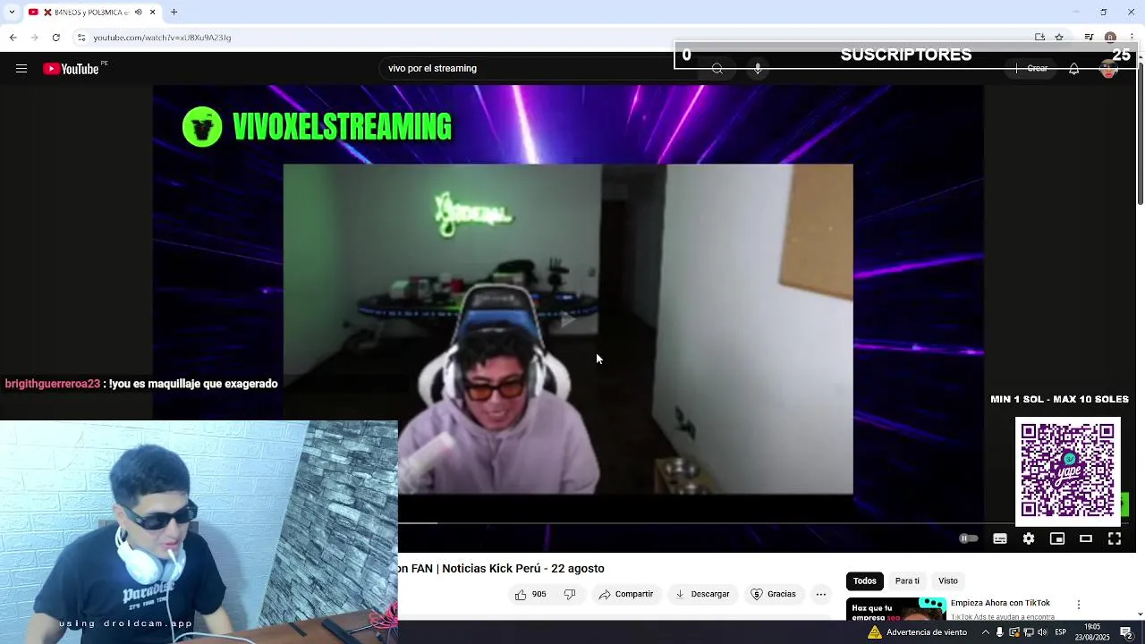Viewport: 1145px width, 644px height.
Task: Open the player settings gear
Action: click(x=1029, y=538)
